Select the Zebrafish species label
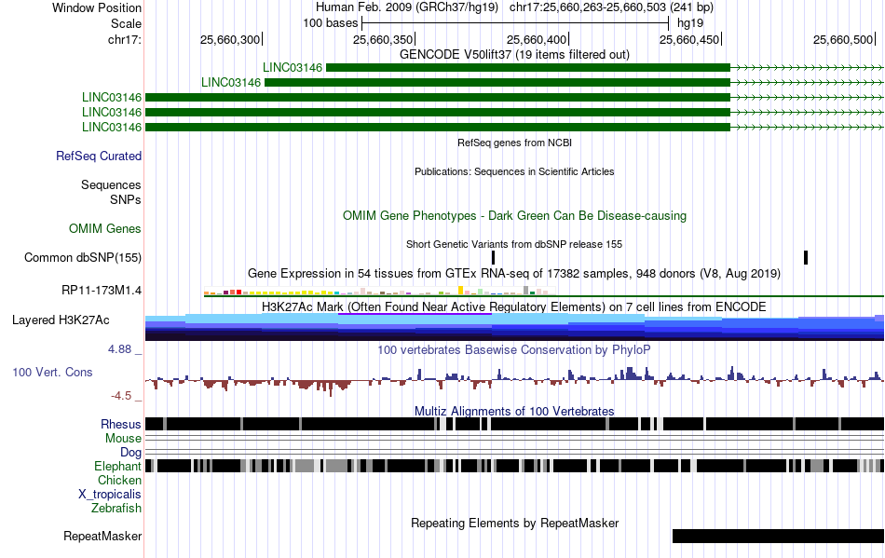The image size is (885, 558). click(116, 509)
